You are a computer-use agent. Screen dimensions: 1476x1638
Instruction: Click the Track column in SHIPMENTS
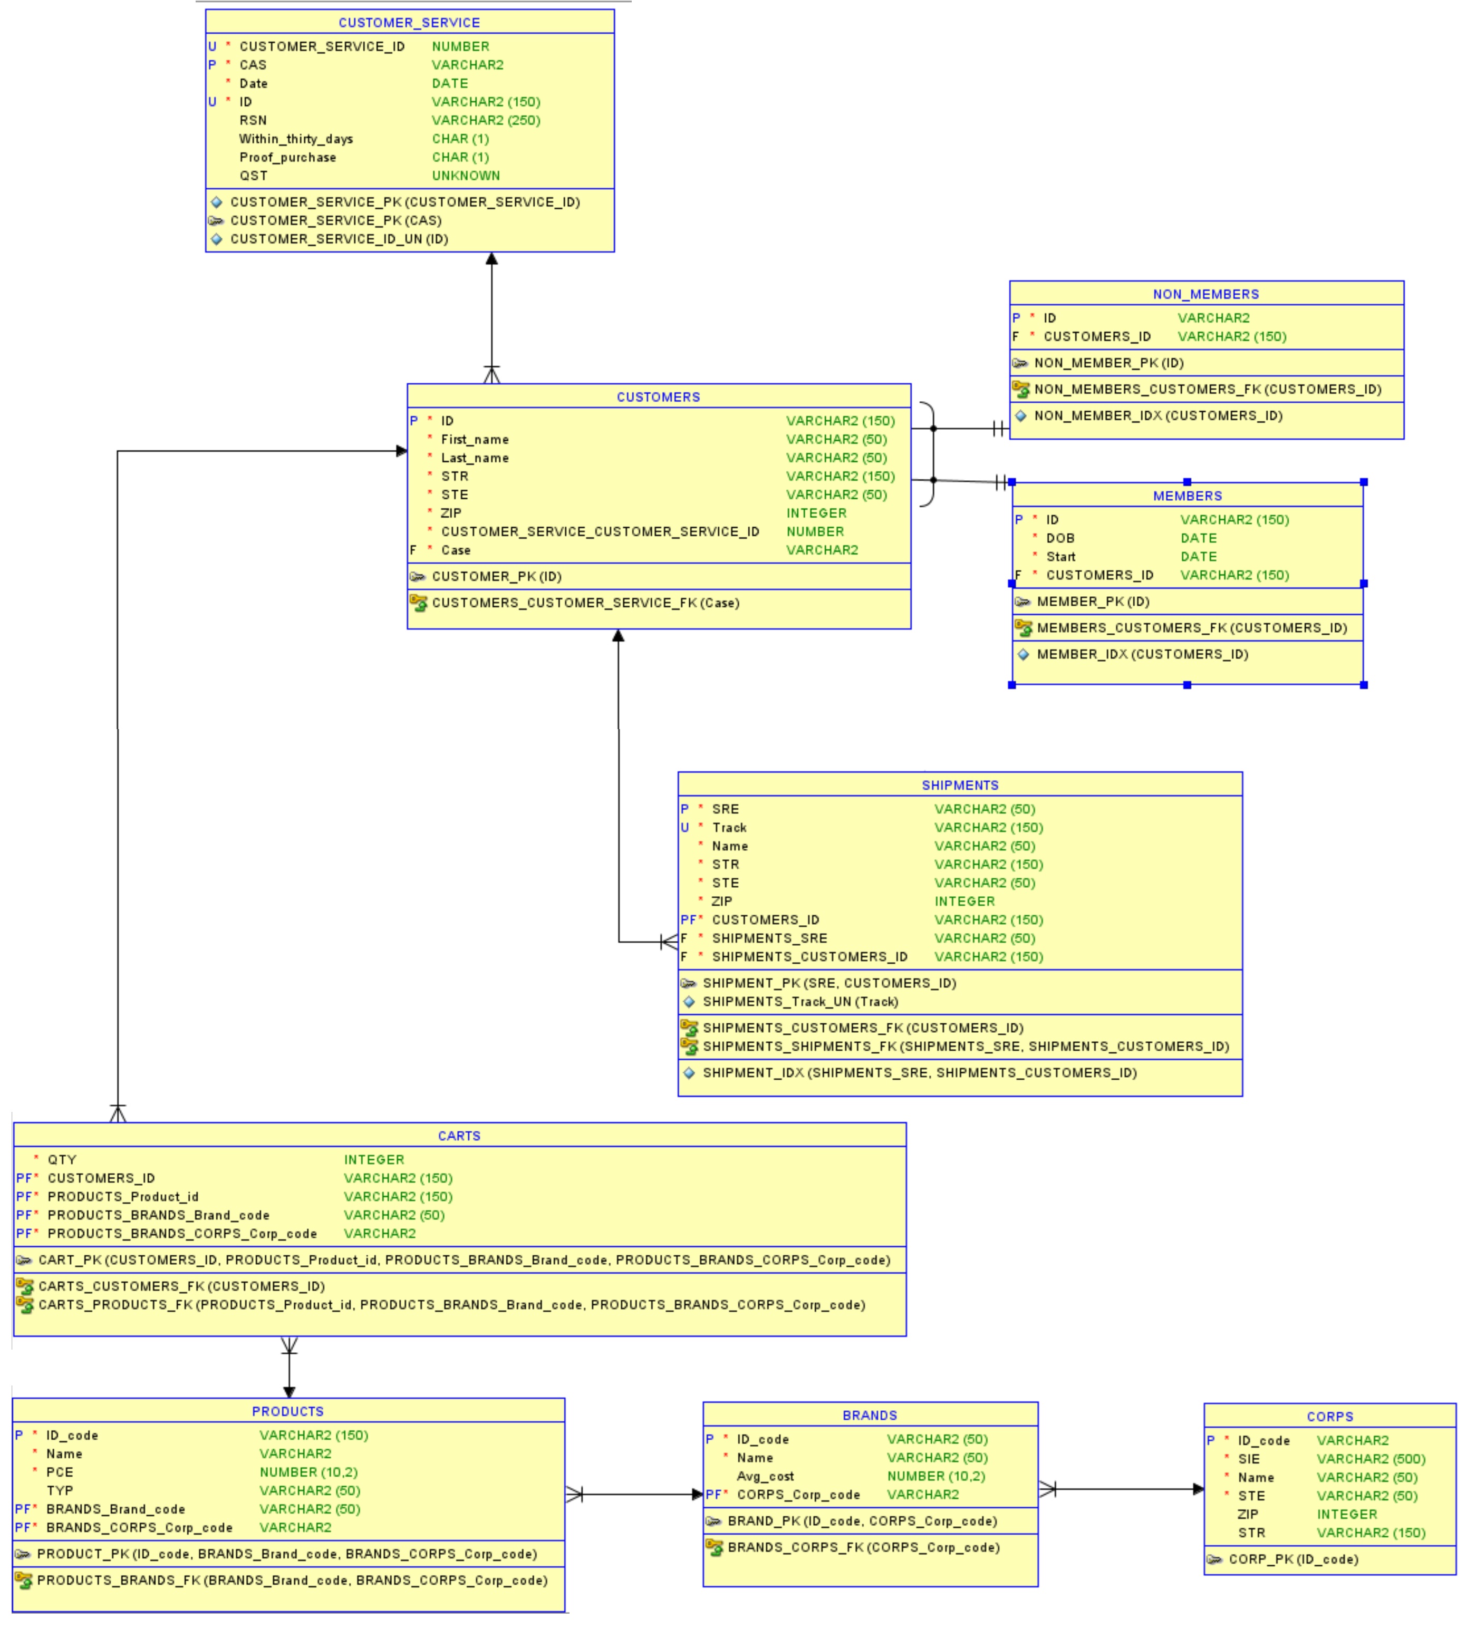[960, 828]
